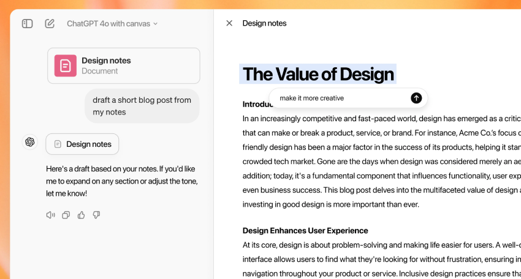
Task: Give the response a thumbs up
Action: (81, 215)
